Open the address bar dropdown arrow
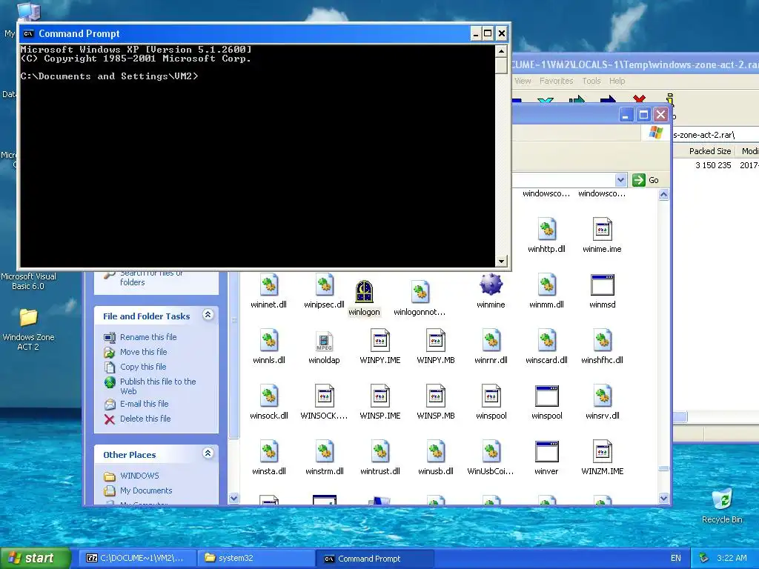 [x=620, y=180]
